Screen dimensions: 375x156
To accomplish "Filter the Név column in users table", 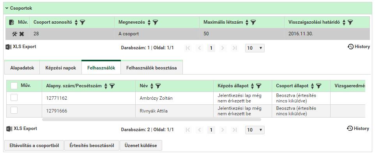I will [x=158, y=86].
